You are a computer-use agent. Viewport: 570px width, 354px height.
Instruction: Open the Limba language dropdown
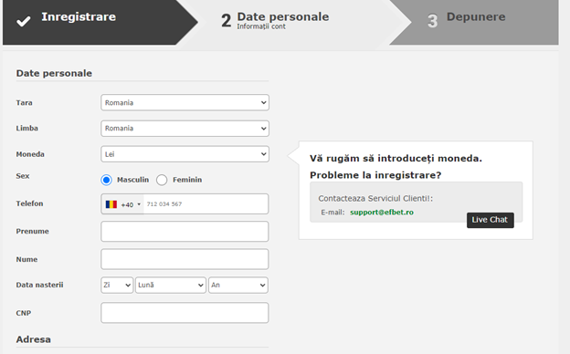tap(185, 129)
